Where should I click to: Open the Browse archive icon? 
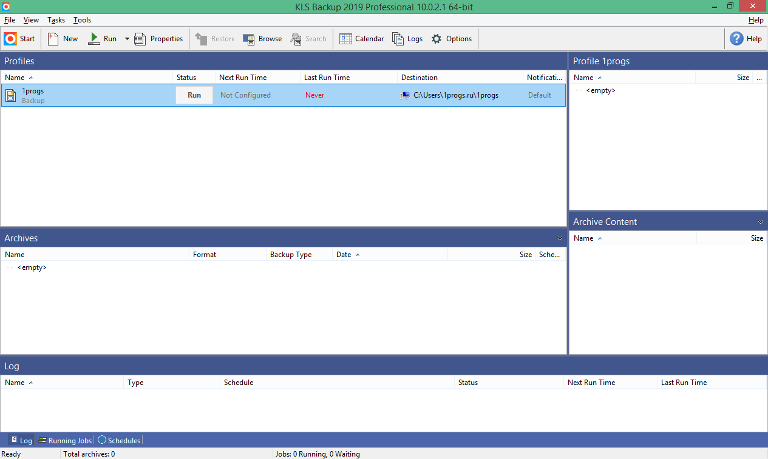click(x=248, y=39)
